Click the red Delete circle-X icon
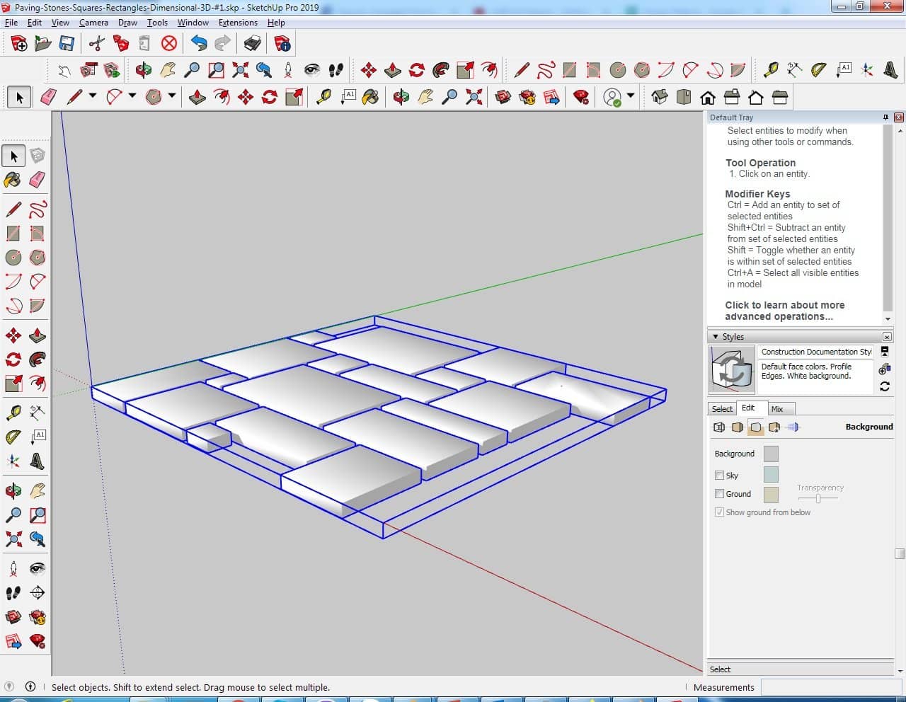The width and height of the screenshot is (906, 702). pos(168,44)
